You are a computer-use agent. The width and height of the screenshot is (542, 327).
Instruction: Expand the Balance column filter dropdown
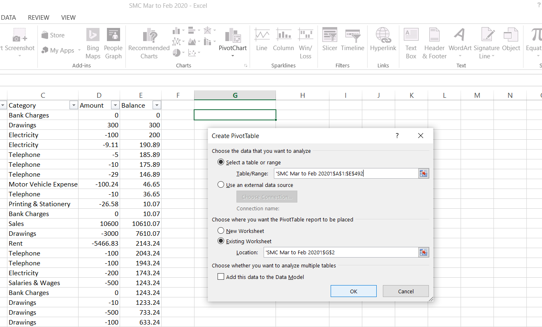pyautogui.click(x=157, y=105)
